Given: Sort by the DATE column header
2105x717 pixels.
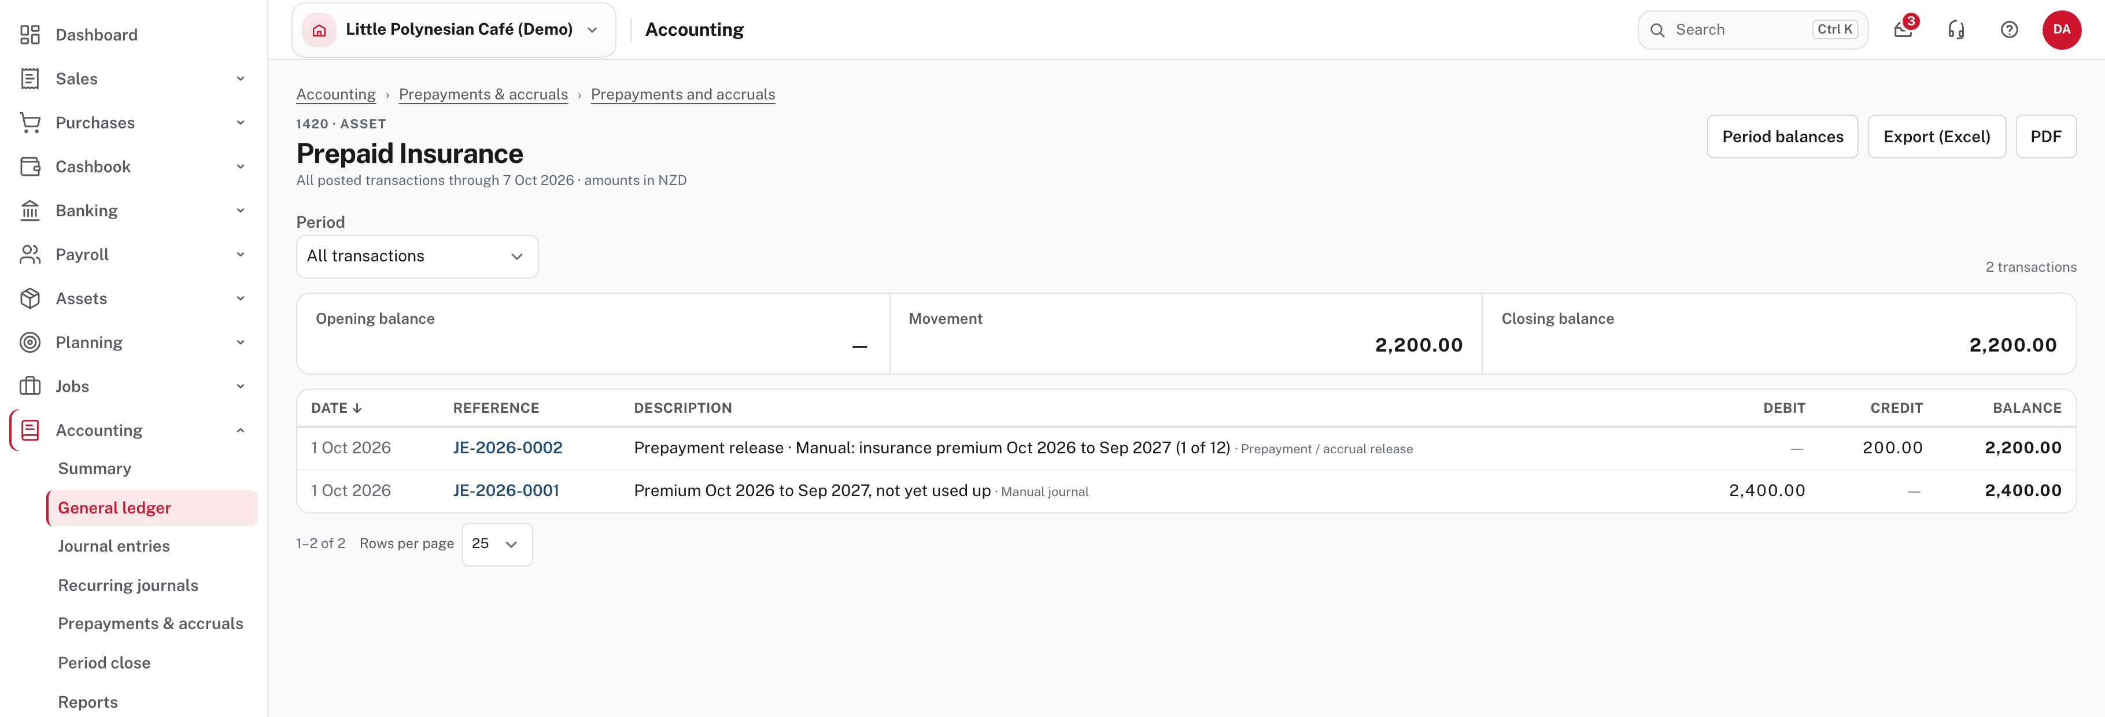Looking at the screenshot, I should tap(336, 408).
